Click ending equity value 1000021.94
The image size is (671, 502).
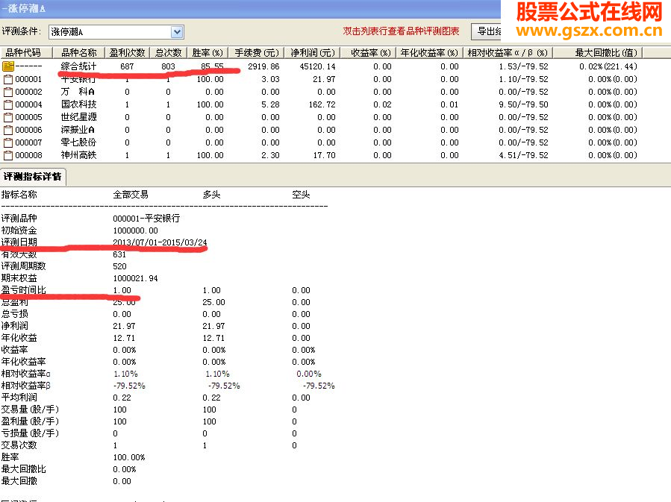tap(135, 278)
